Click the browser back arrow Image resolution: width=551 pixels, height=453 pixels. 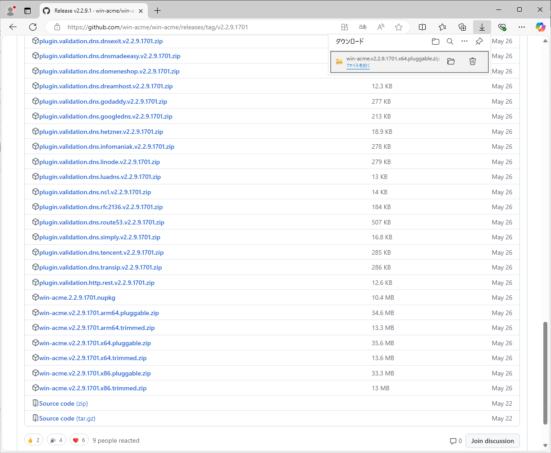click(x=13, y=27)
